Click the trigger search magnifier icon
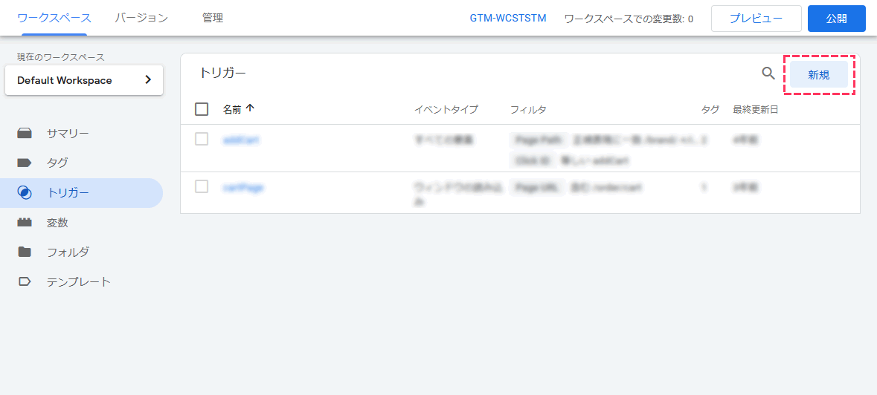Screen dimensions: 877x395 click(768, 73)
